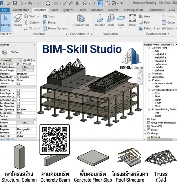
Task: Activate the Beam System tool
Action: point(55,28)
